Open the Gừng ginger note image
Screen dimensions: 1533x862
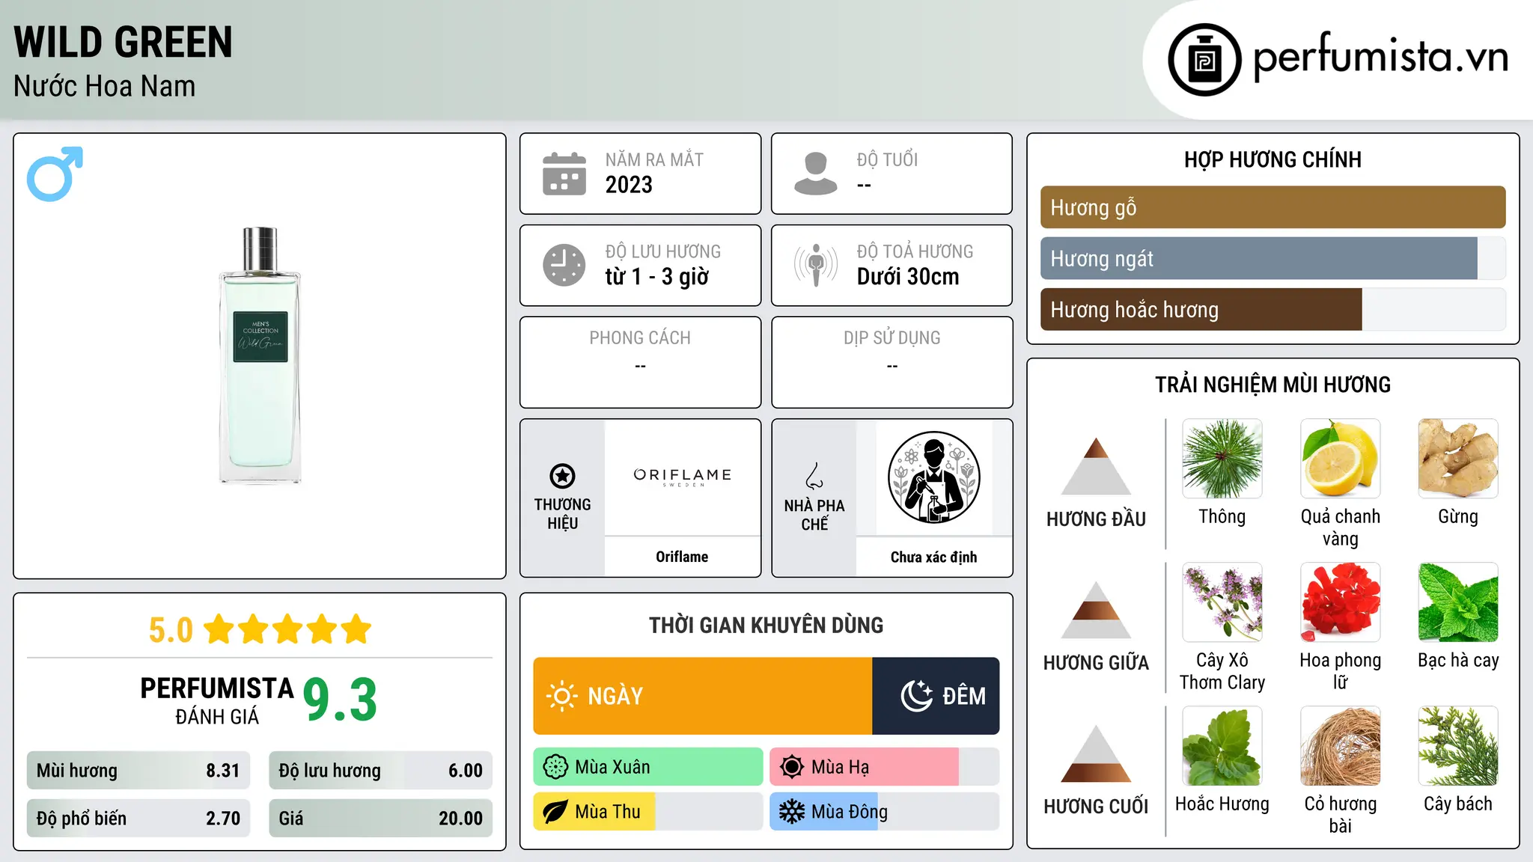tap(1458, 459)
